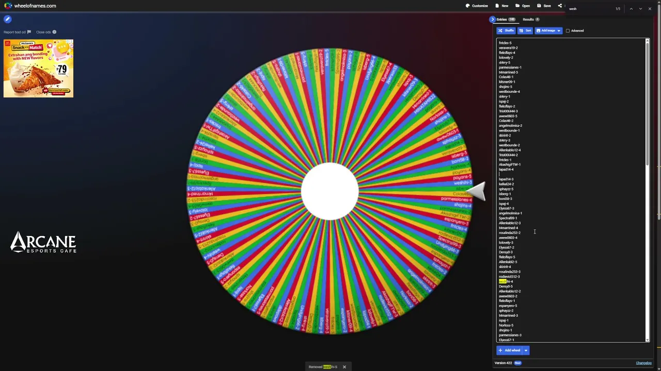Click entry 'Spectral99-1' in list
The image size is (661, 371).
[508, 218]
